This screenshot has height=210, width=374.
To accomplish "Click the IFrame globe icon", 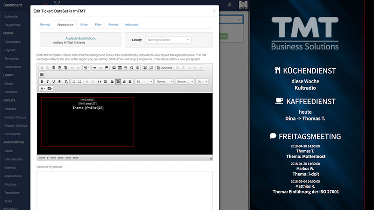I will pos(137,68).
